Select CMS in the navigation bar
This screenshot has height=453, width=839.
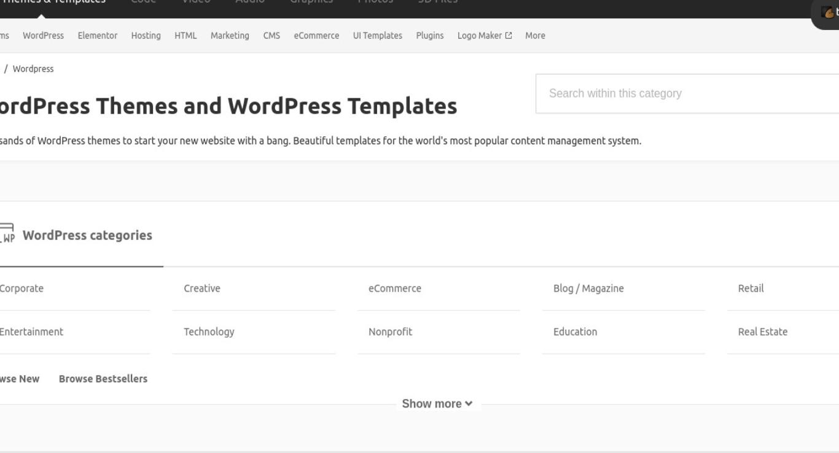click(x=271, y=36)
